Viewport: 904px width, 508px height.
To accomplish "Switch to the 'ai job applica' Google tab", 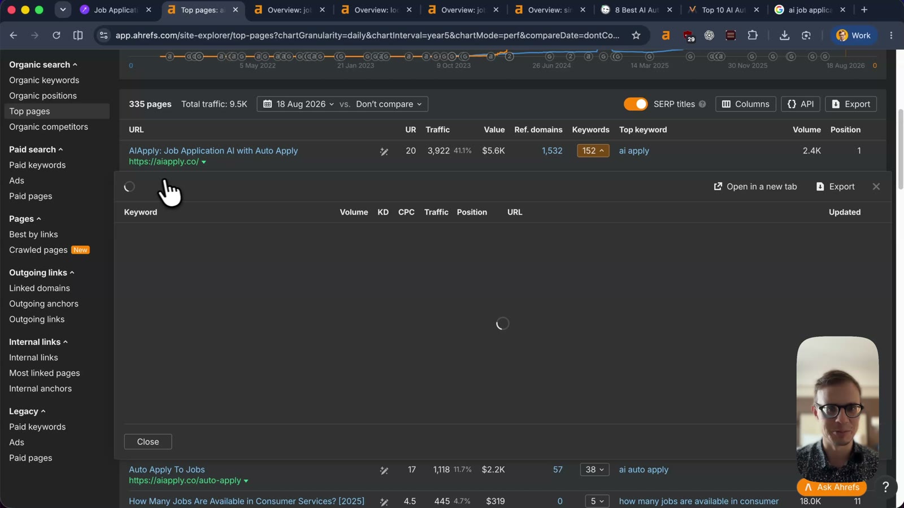I will point(810,10).
